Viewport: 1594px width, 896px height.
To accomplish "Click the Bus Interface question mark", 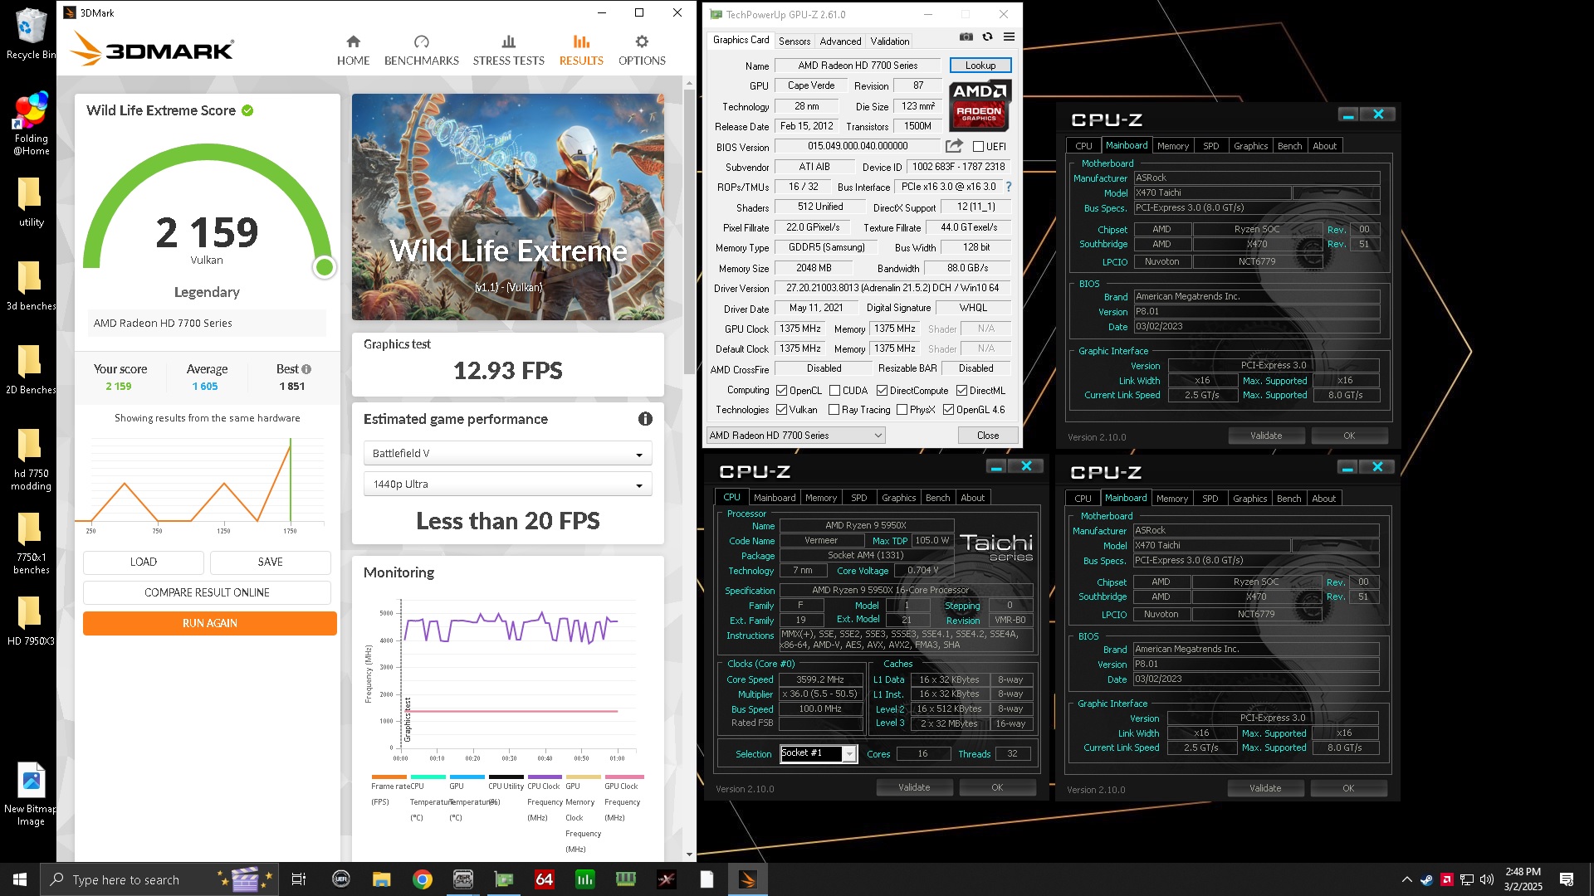I will click(1009, 187).
